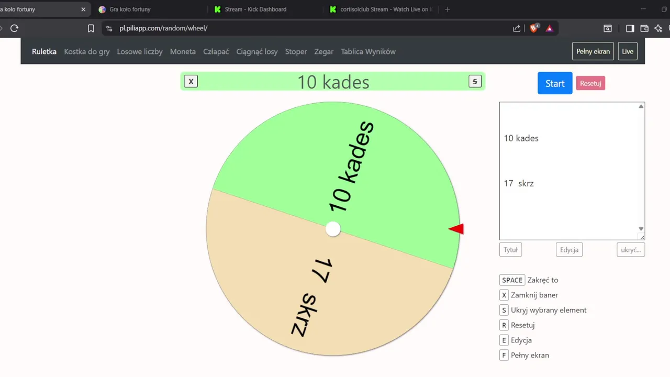The image size is (670, 377).
Task: Open the Leo AI sparkle icon
Action: click(658, 28)
